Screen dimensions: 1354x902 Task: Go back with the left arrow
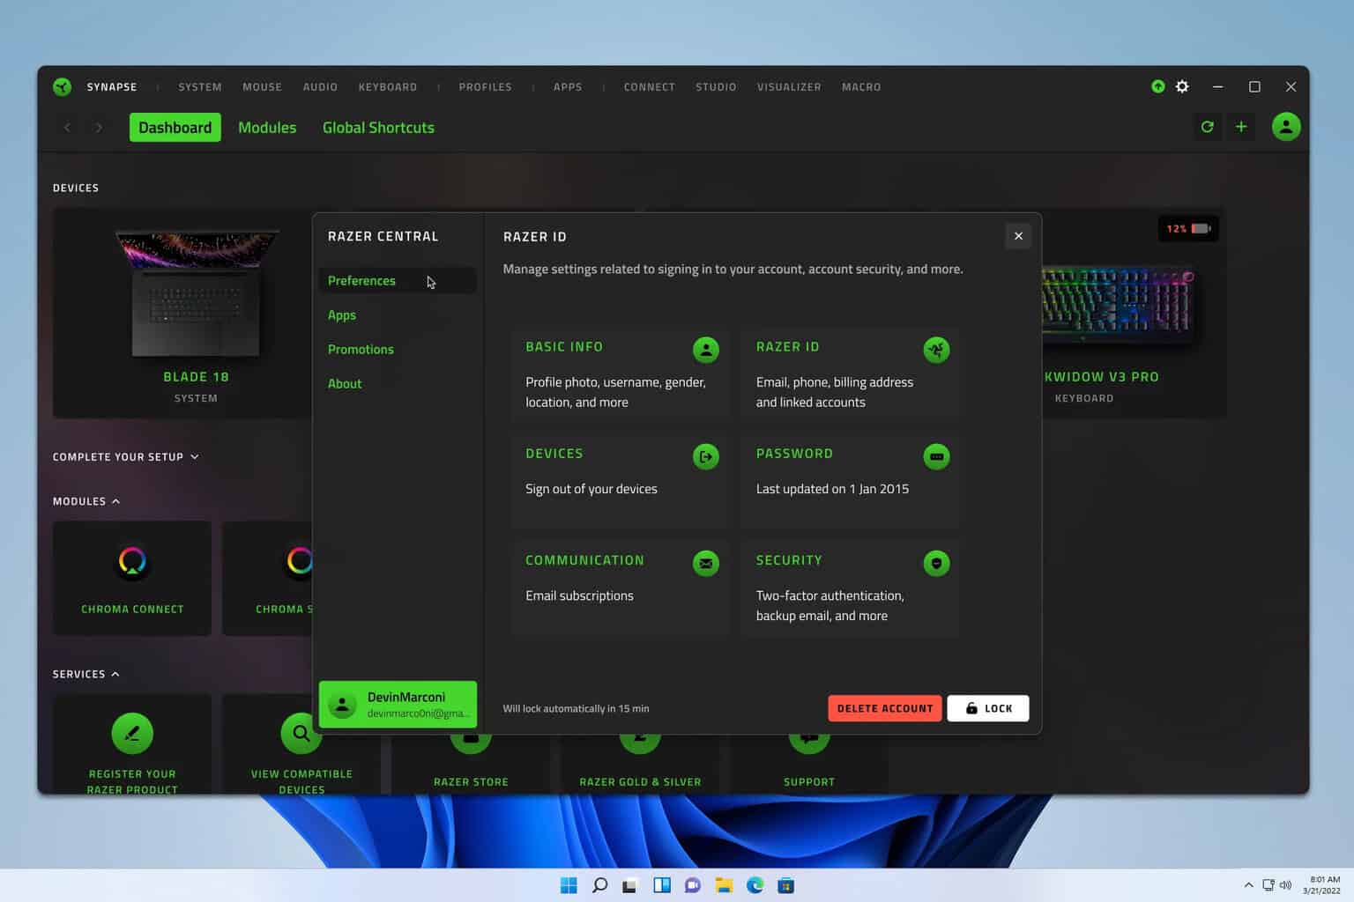[67, 128]
